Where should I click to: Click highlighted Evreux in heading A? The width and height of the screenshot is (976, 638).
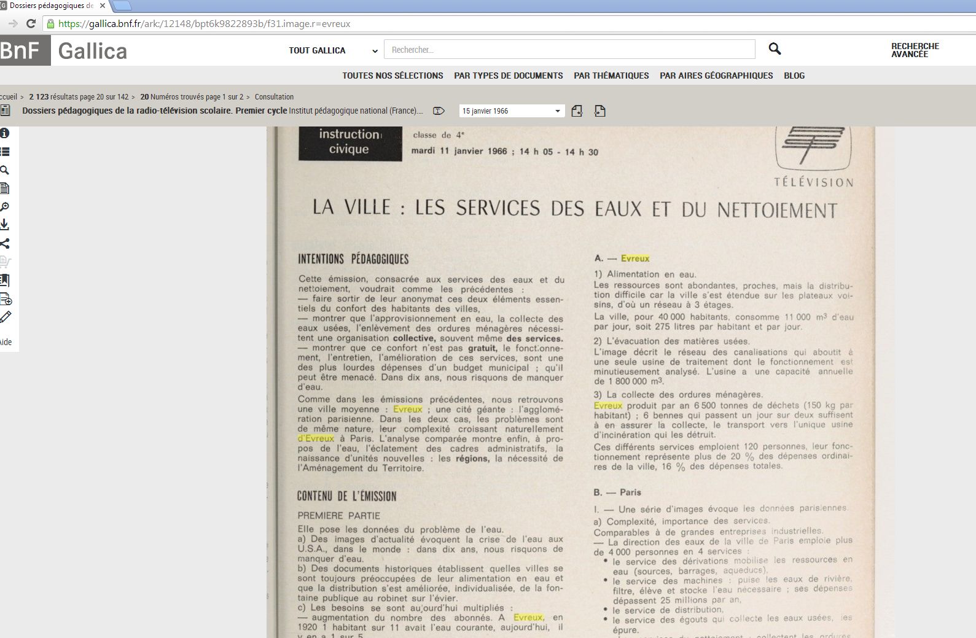[634, 259]
